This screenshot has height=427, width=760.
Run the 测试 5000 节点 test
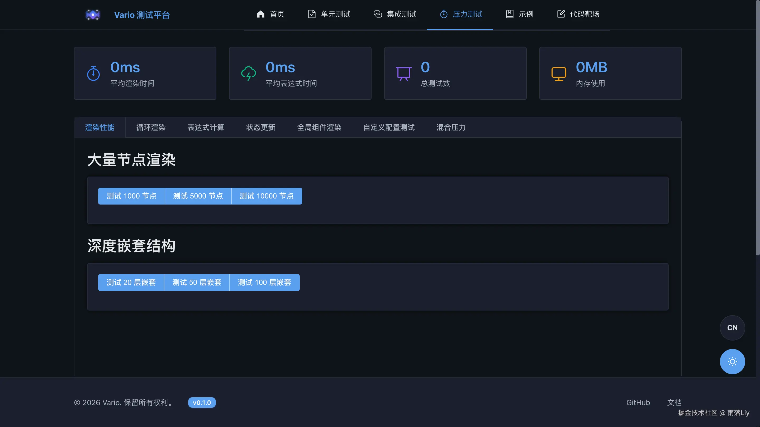(198, 196)
